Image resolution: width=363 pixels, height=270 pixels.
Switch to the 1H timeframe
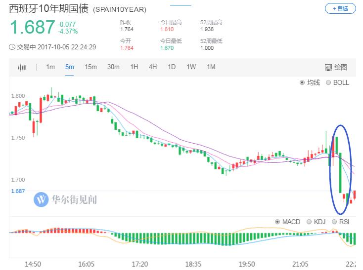(134, 67)
